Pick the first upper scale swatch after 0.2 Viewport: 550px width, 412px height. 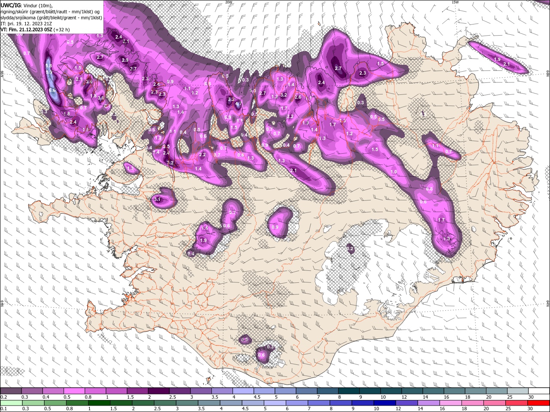[11, 391]
